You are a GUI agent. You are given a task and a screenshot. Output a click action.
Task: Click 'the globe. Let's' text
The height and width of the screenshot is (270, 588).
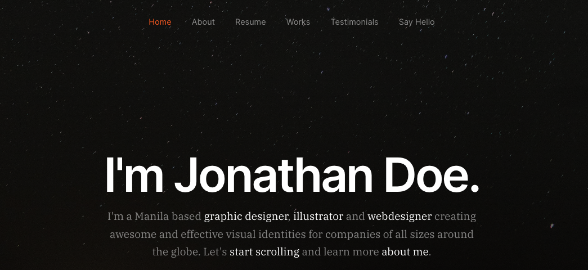[190, 251]
